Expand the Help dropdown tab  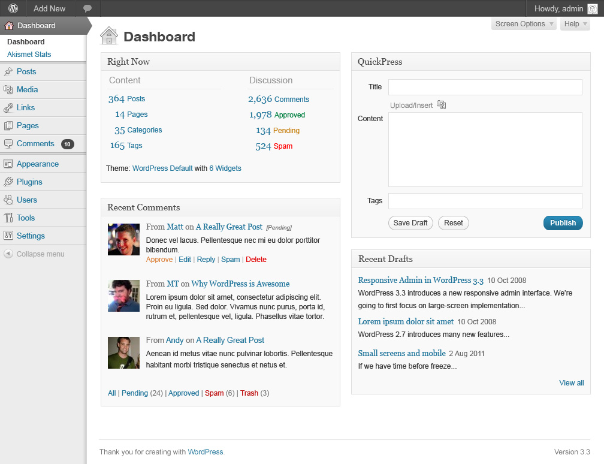tap(575, 24)
